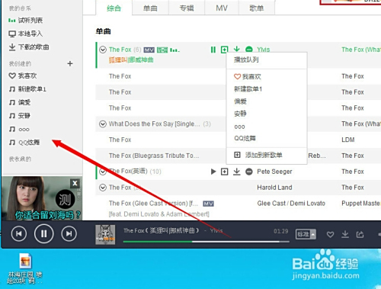Open artist Harold Land link
Image resolution: width=381 pixels, height=289 pixels.
click(274, 188)
